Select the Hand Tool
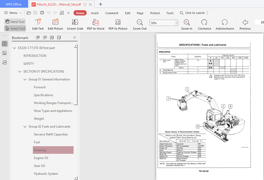 15,22
